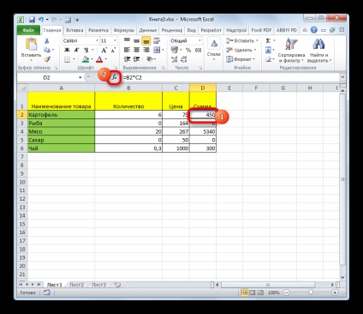The width and height of the screenshot is (363, 314).
Task: Toggle bold formatting (Ж)
Action: click(67, 50)
